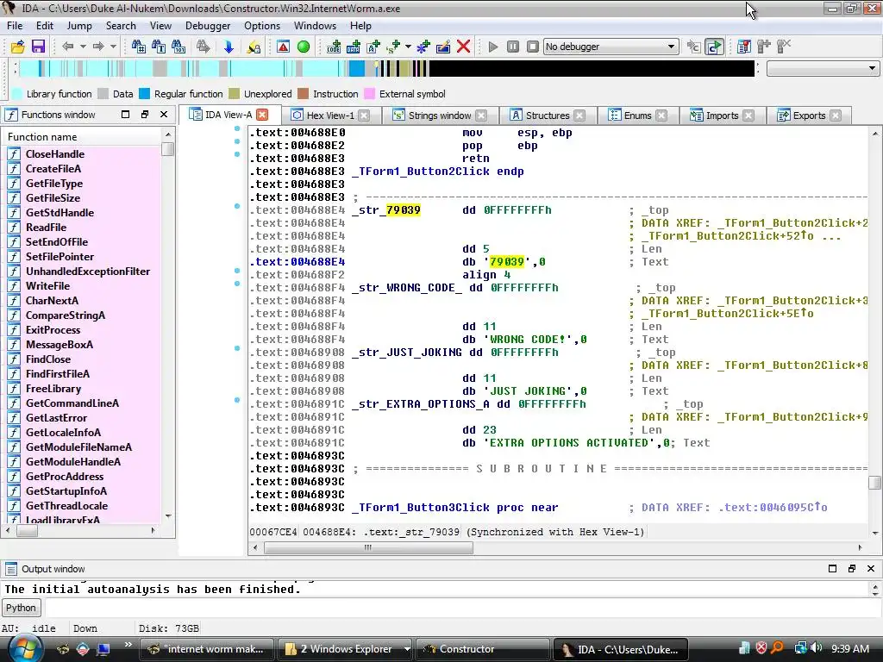Switch to the Strings window tab
This screenshot has width=883, height=662.
tap(439, 116)
